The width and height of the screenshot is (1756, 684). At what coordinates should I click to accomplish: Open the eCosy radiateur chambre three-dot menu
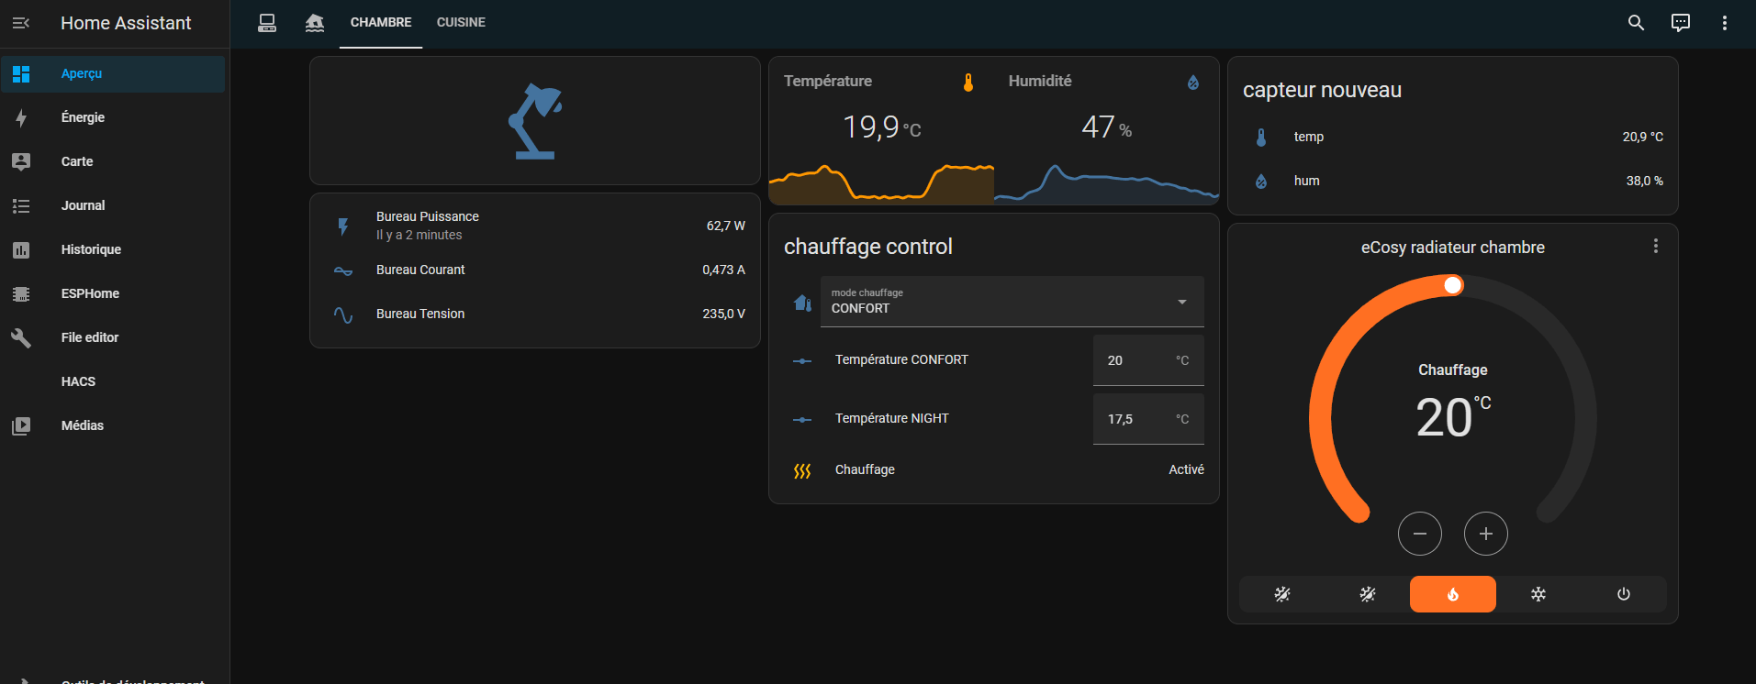pyautogui.click(x=1655, y=247)
